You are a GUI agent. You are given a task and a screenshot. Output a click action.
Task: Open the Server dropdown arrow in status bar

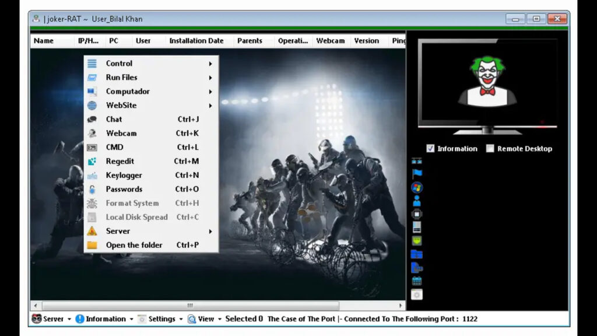point(69,319)
